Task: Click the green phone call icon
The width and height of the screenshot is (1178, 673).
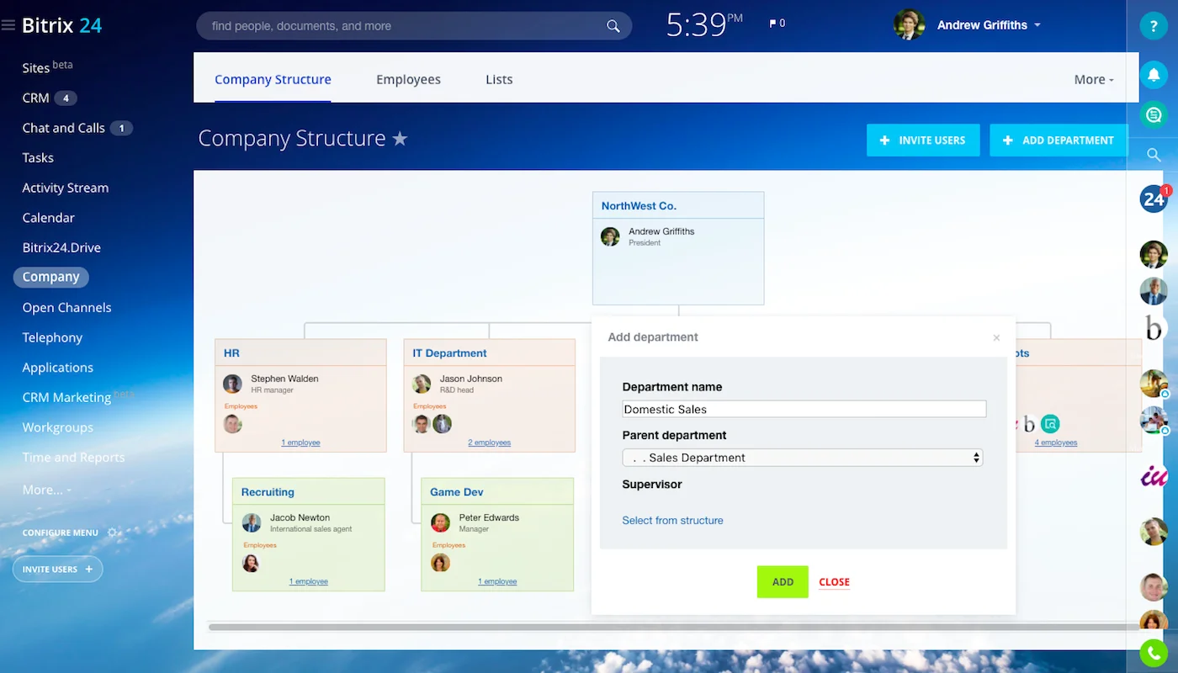Action: 1154,653
